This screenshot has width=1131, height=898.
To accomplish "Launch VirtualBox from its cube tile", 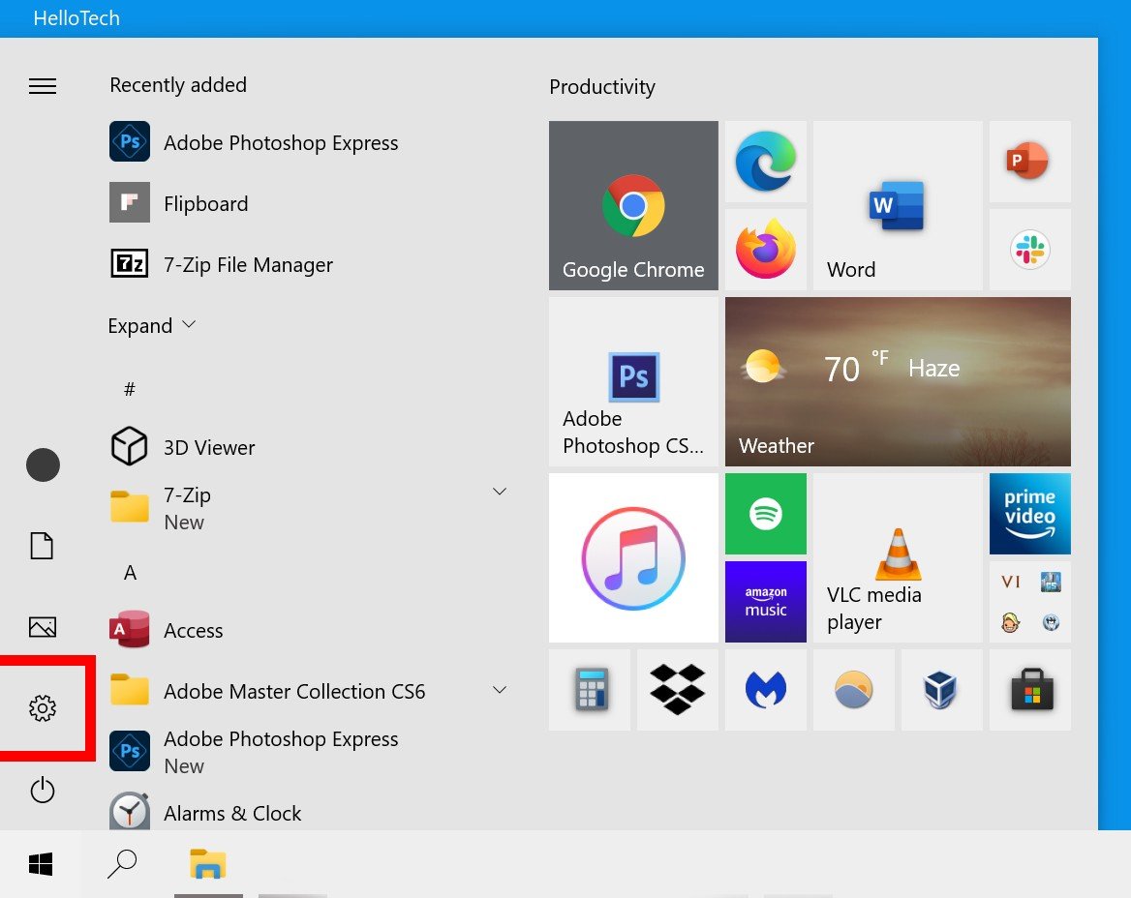I will 941,690.
